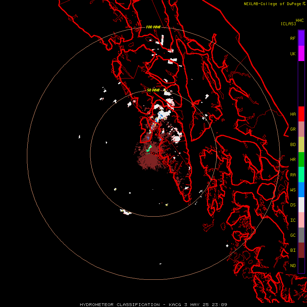The width and height of the screenshot is (307, 307).
Task: Click the IC pink legend swatch
Action: (x=301, y=220)
